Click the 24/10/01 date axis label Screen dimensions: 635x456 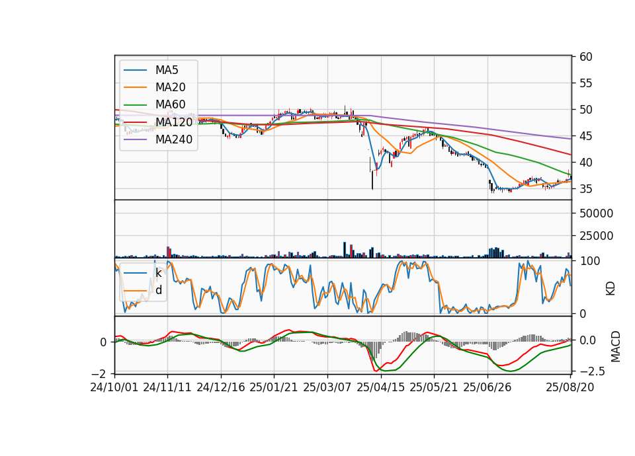point(114,387)
